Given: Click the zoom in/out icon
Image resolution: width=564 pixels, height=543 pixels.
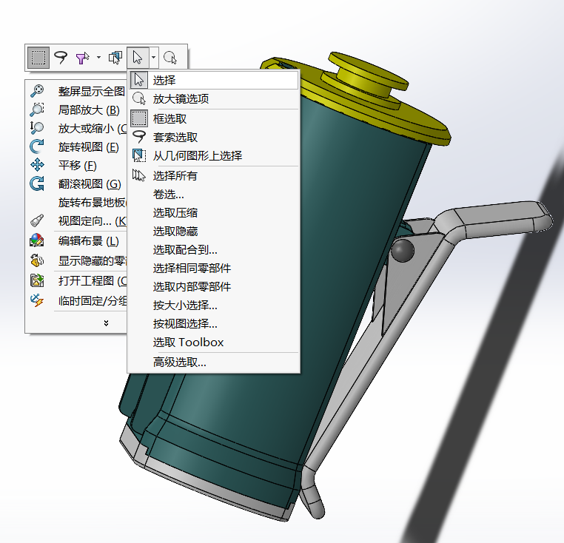Looking at the screenshot, I should click(x=37, y=128).
